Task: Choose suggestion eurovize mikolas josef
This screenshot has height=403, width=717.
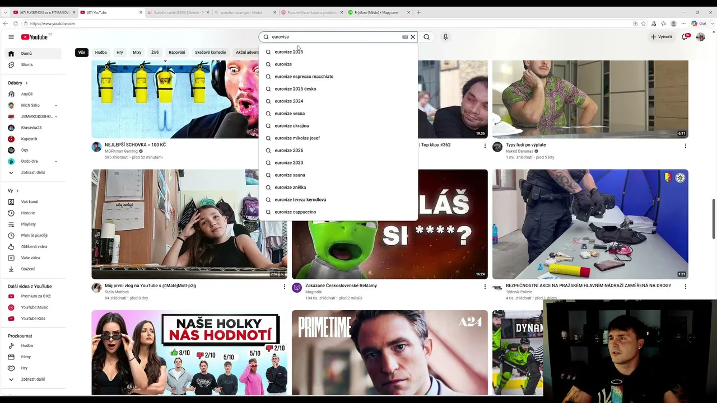Action: (338, 138)
